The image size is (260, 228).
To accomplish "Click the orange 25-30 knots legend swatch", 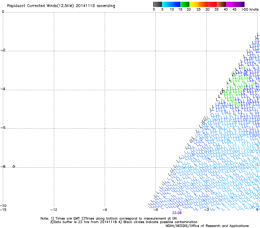I will (203, 4).
